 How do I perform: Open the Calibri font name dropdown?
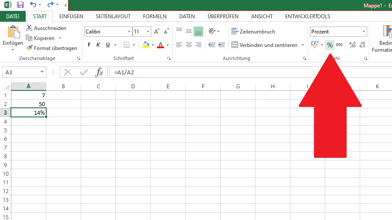point(129,32)
